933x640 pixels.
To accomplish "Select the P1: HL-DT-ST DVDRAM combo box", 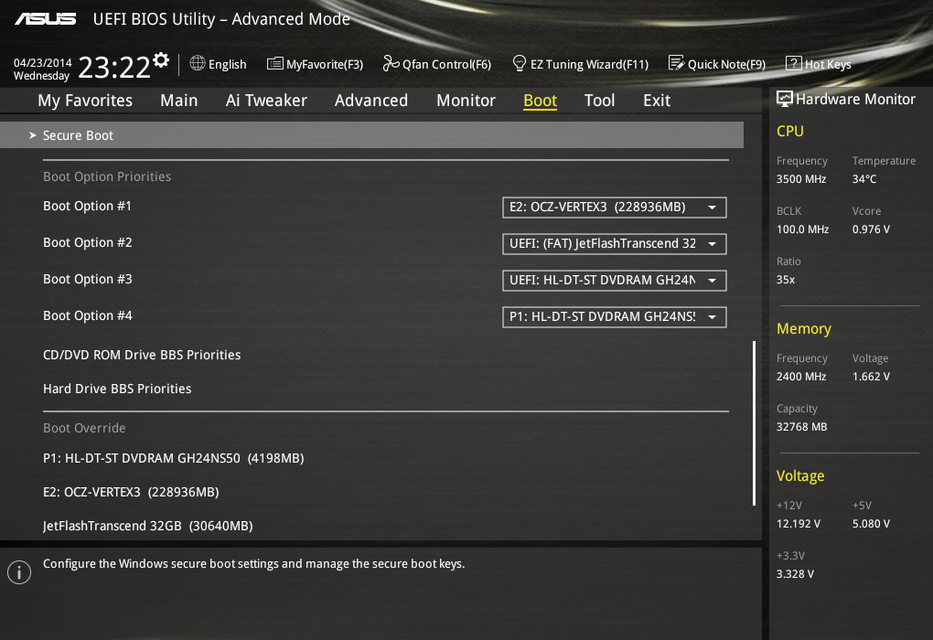I will tap(614, 317).
